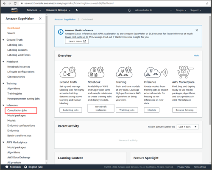
Task: Click the Training cloud illustration
Action: pyautogui.click(x=124, y=72)
